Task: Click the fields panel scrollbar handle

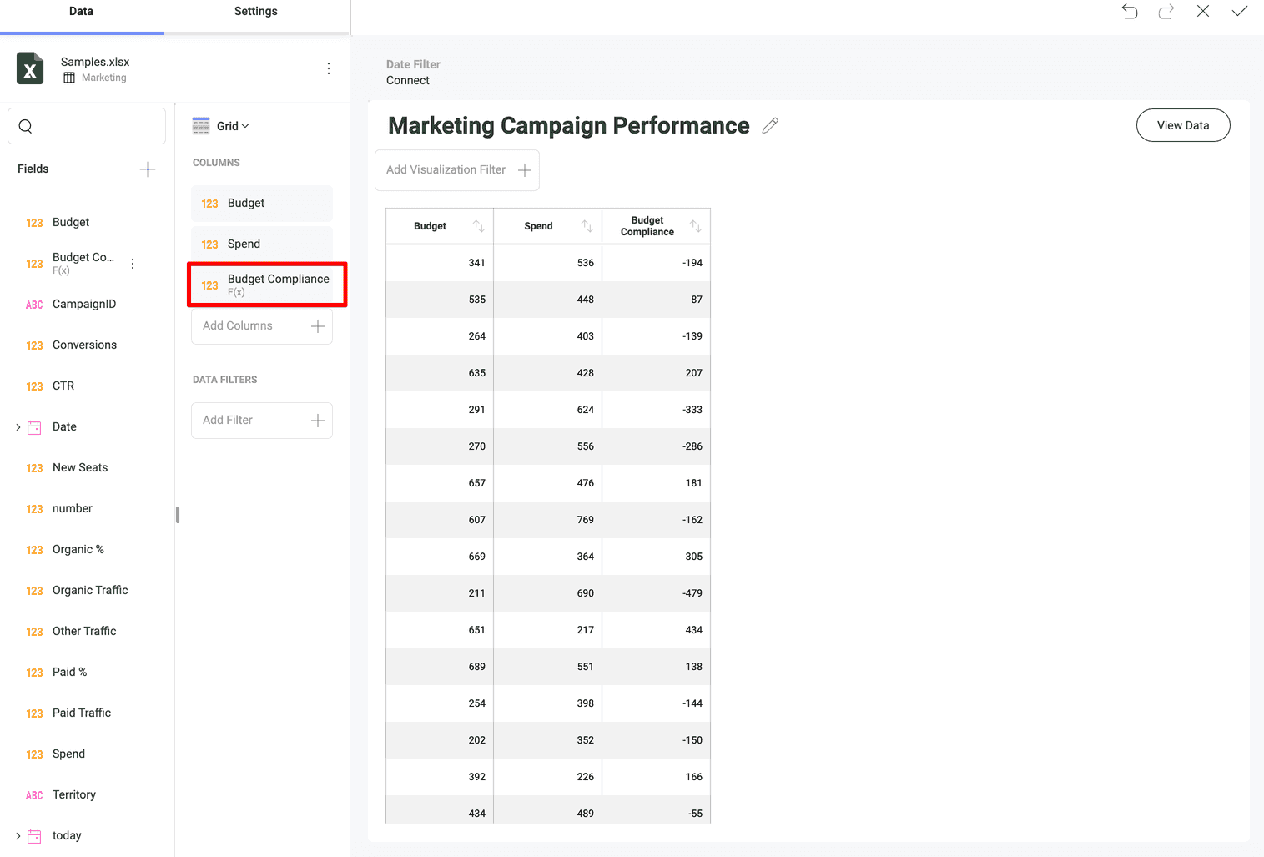Action: coord(178,515)
